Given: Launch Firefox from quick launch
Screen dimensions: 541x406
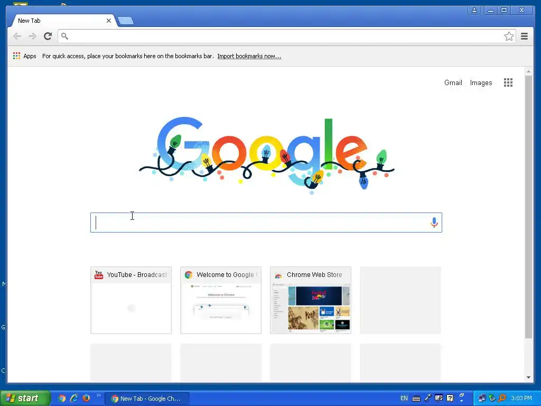Looking at the screenshot, I should click(x=86, y=398).
